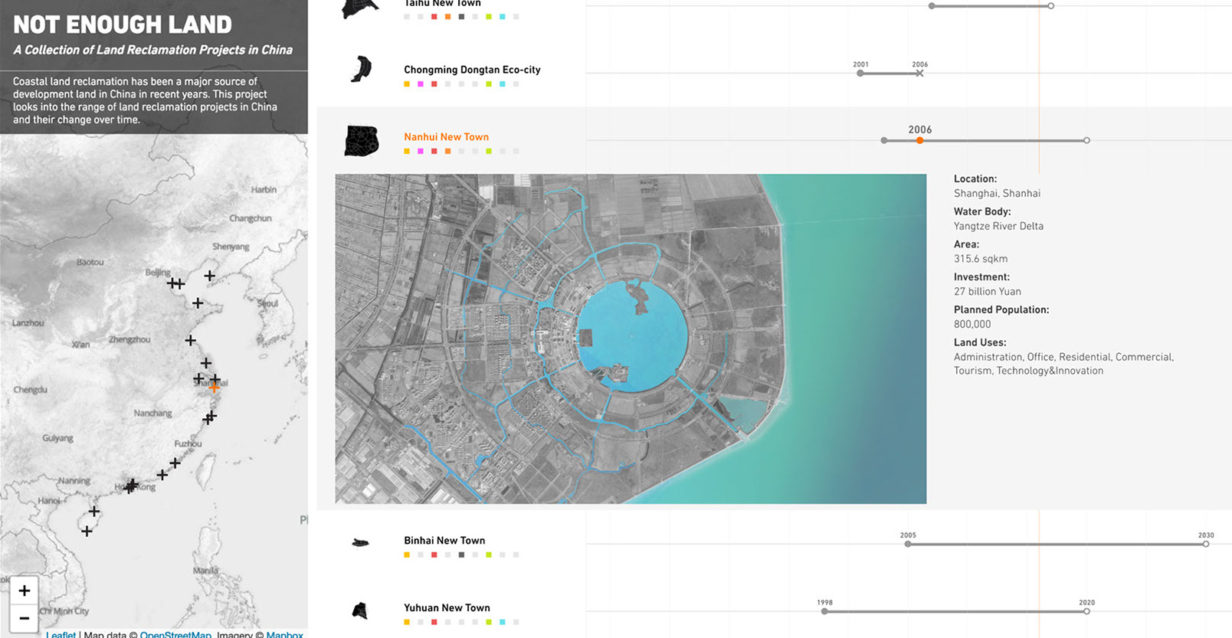This screenshot has height=638, width=1232.
Task: Click the green square under Nanhui New Town
Action: coord(489,151)
